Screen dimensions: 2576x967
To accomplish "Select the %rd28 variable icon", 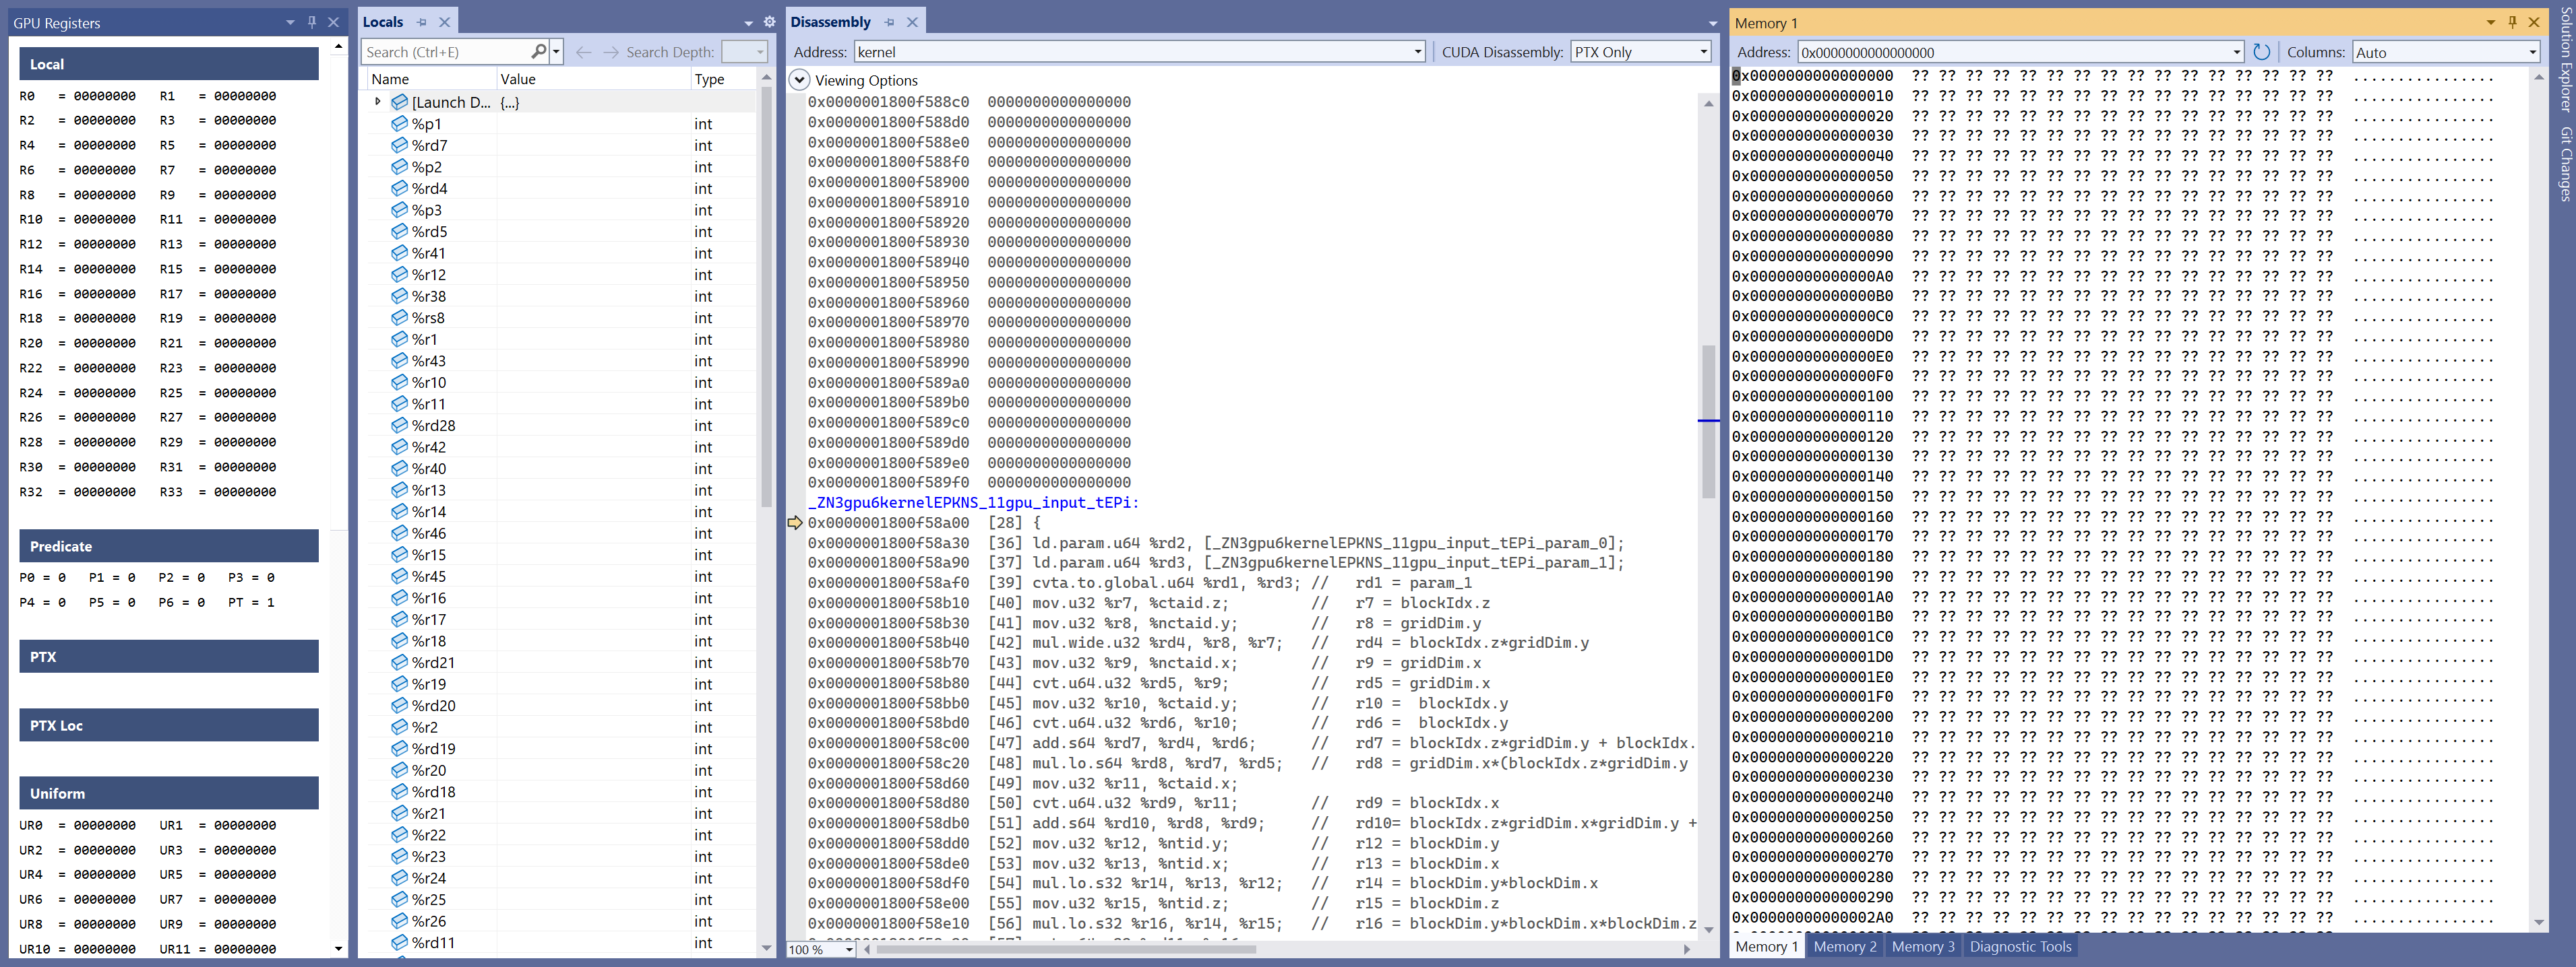I will coord(399,426).
